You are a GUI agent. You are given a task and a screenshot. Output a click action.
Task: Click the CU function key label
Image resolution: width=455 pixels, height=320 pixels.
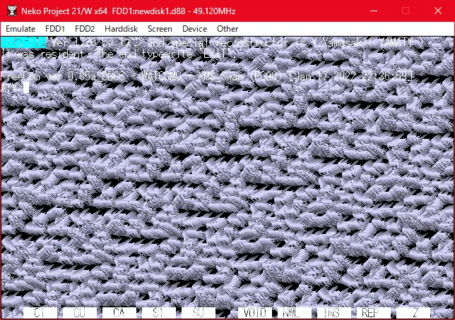click(80, 312)
